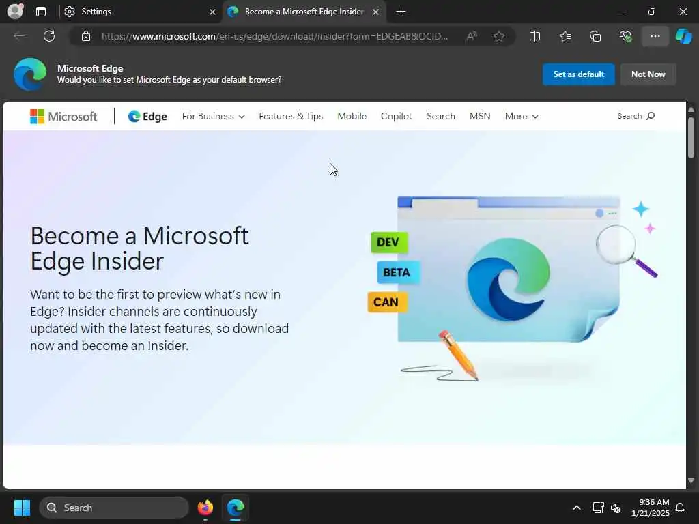Click page scrollbar thumb
This screenshot has height=524, width=699.
[691, 138]
